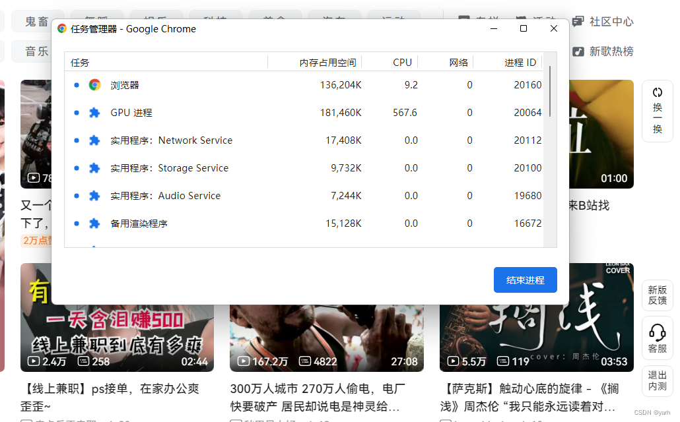This screenshot has width=680, height=422.
Task: Click the puzzle icon beside GPU 进程
Action: [94, 113]
